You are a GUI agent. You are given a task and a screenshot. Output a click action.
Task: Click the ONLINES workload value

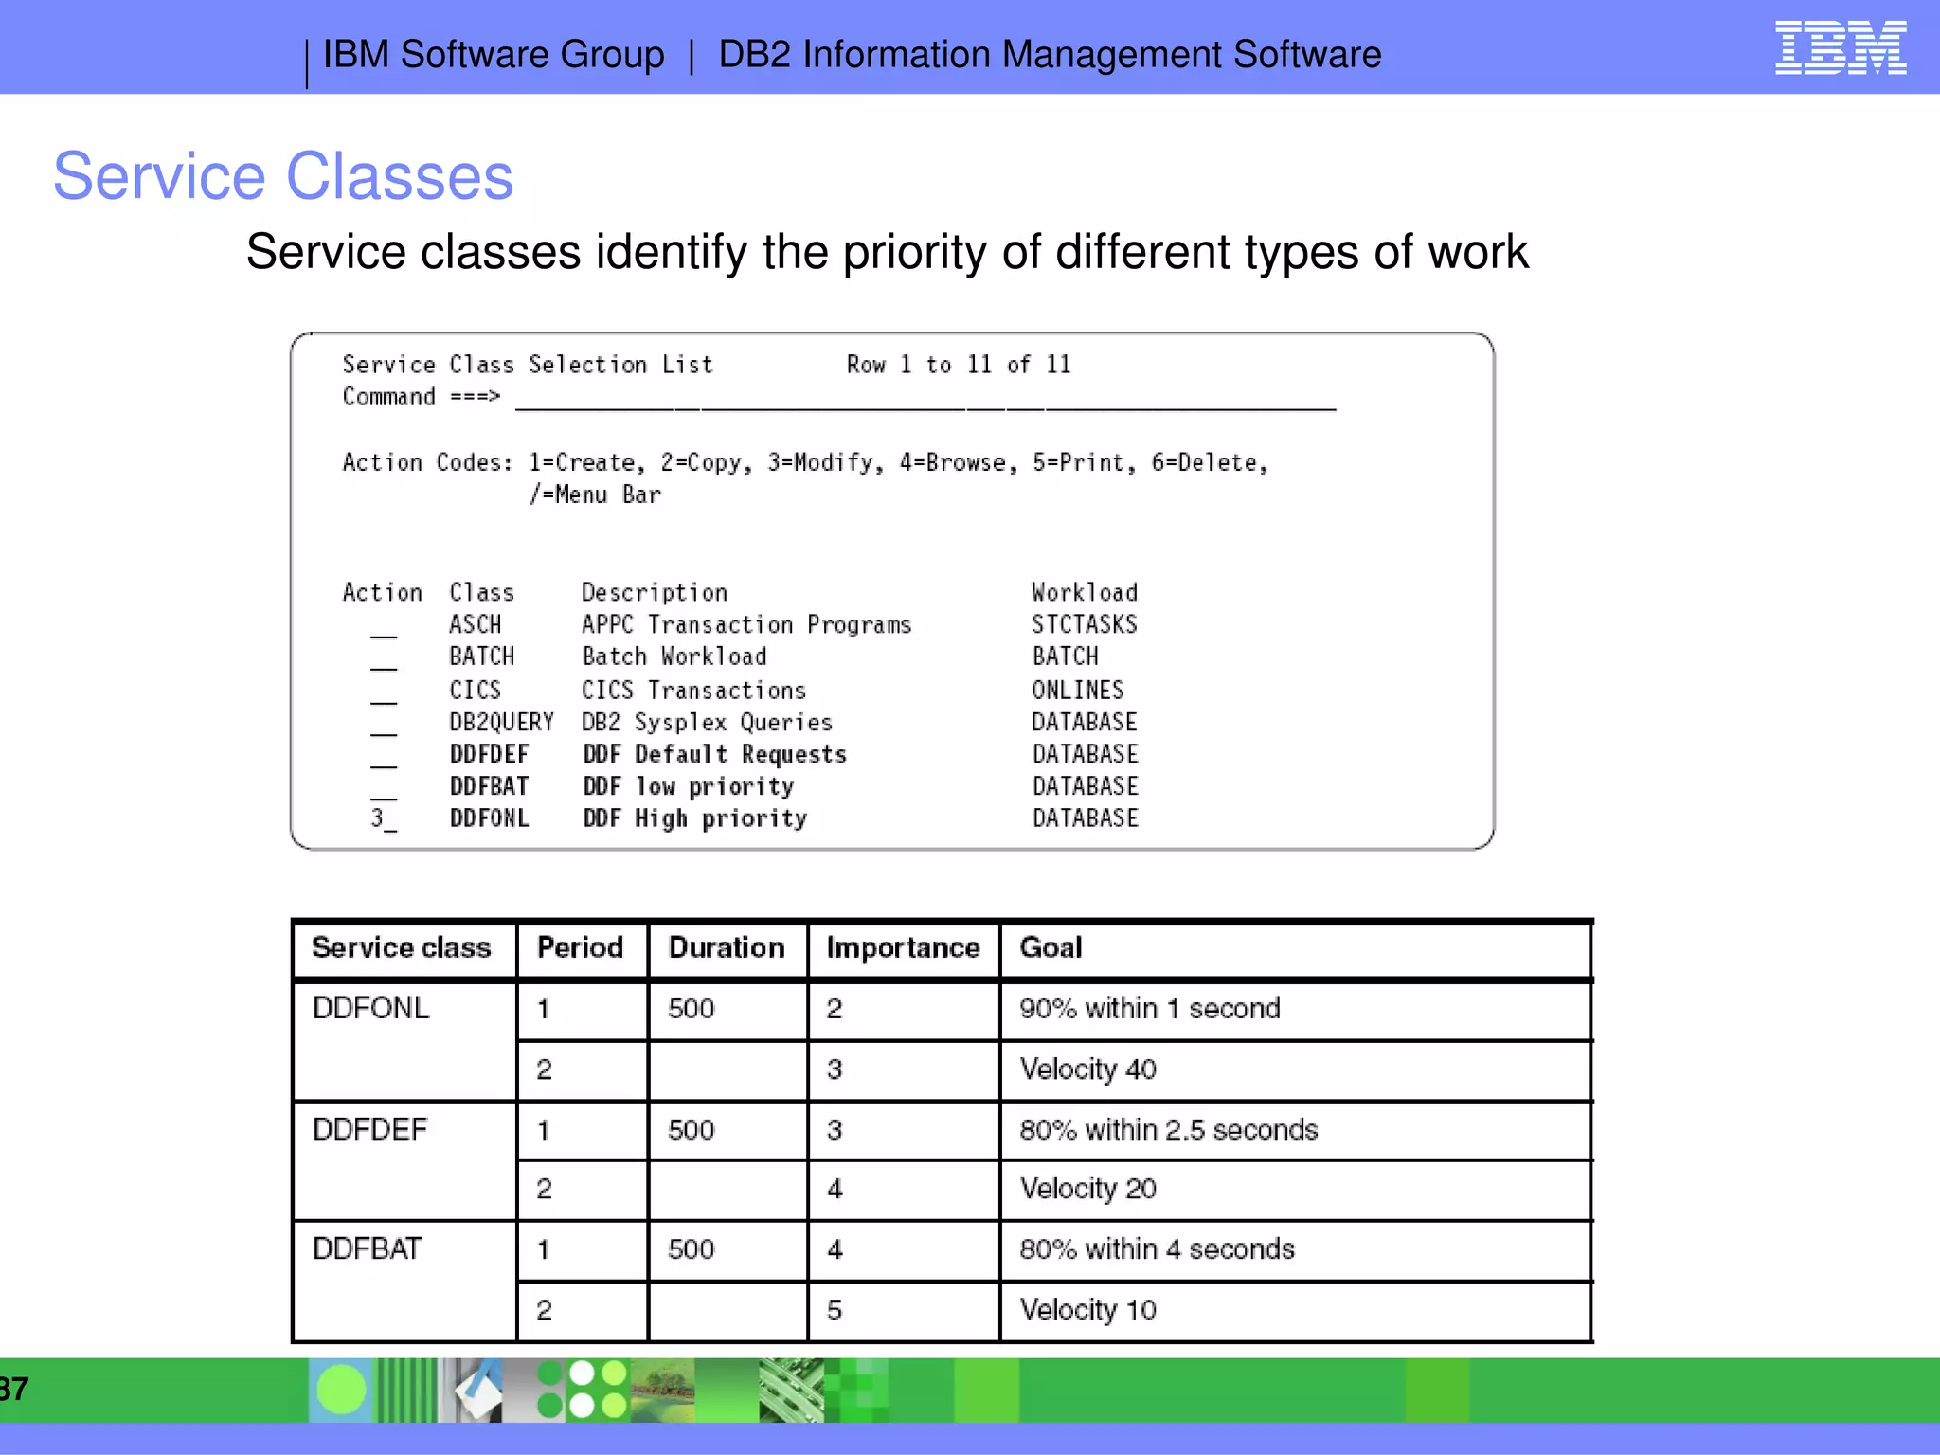click(x=1077, y=691)
